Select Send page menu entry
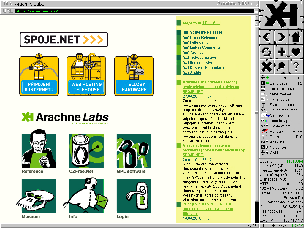304x228 pixels. pos(281,83)
